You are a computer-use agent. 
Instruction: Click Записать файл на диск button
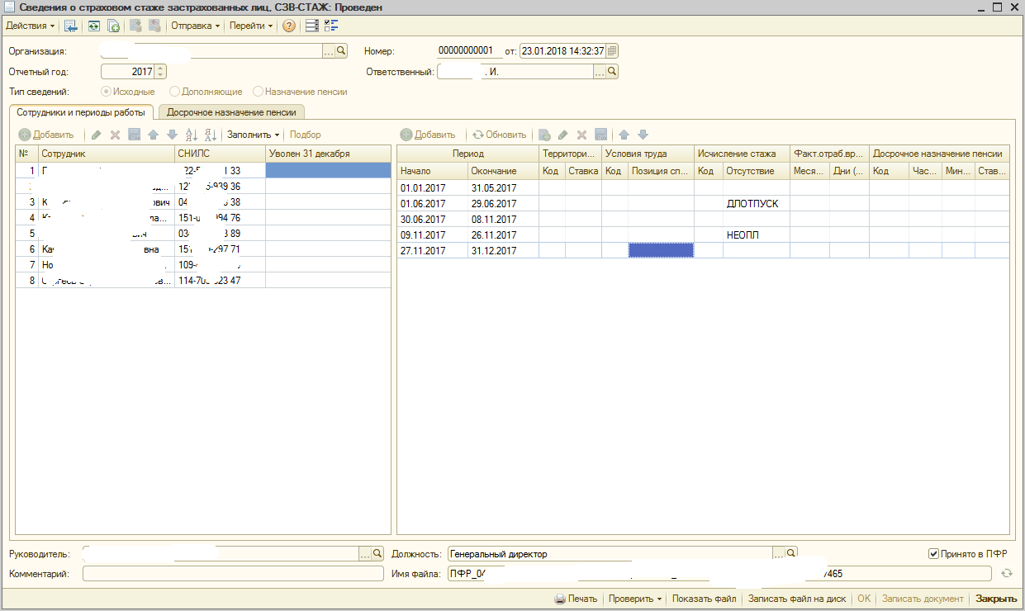797,599
